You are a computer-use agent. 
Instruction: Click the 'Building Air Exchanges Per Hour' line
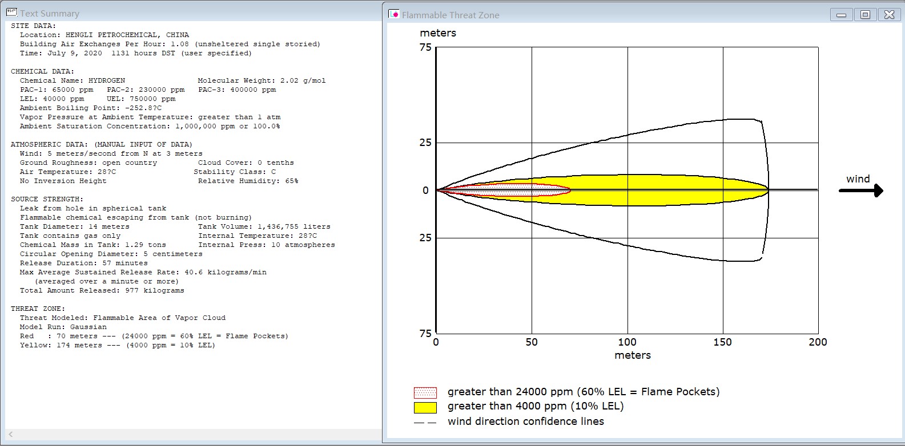click(x=170, y=44)
